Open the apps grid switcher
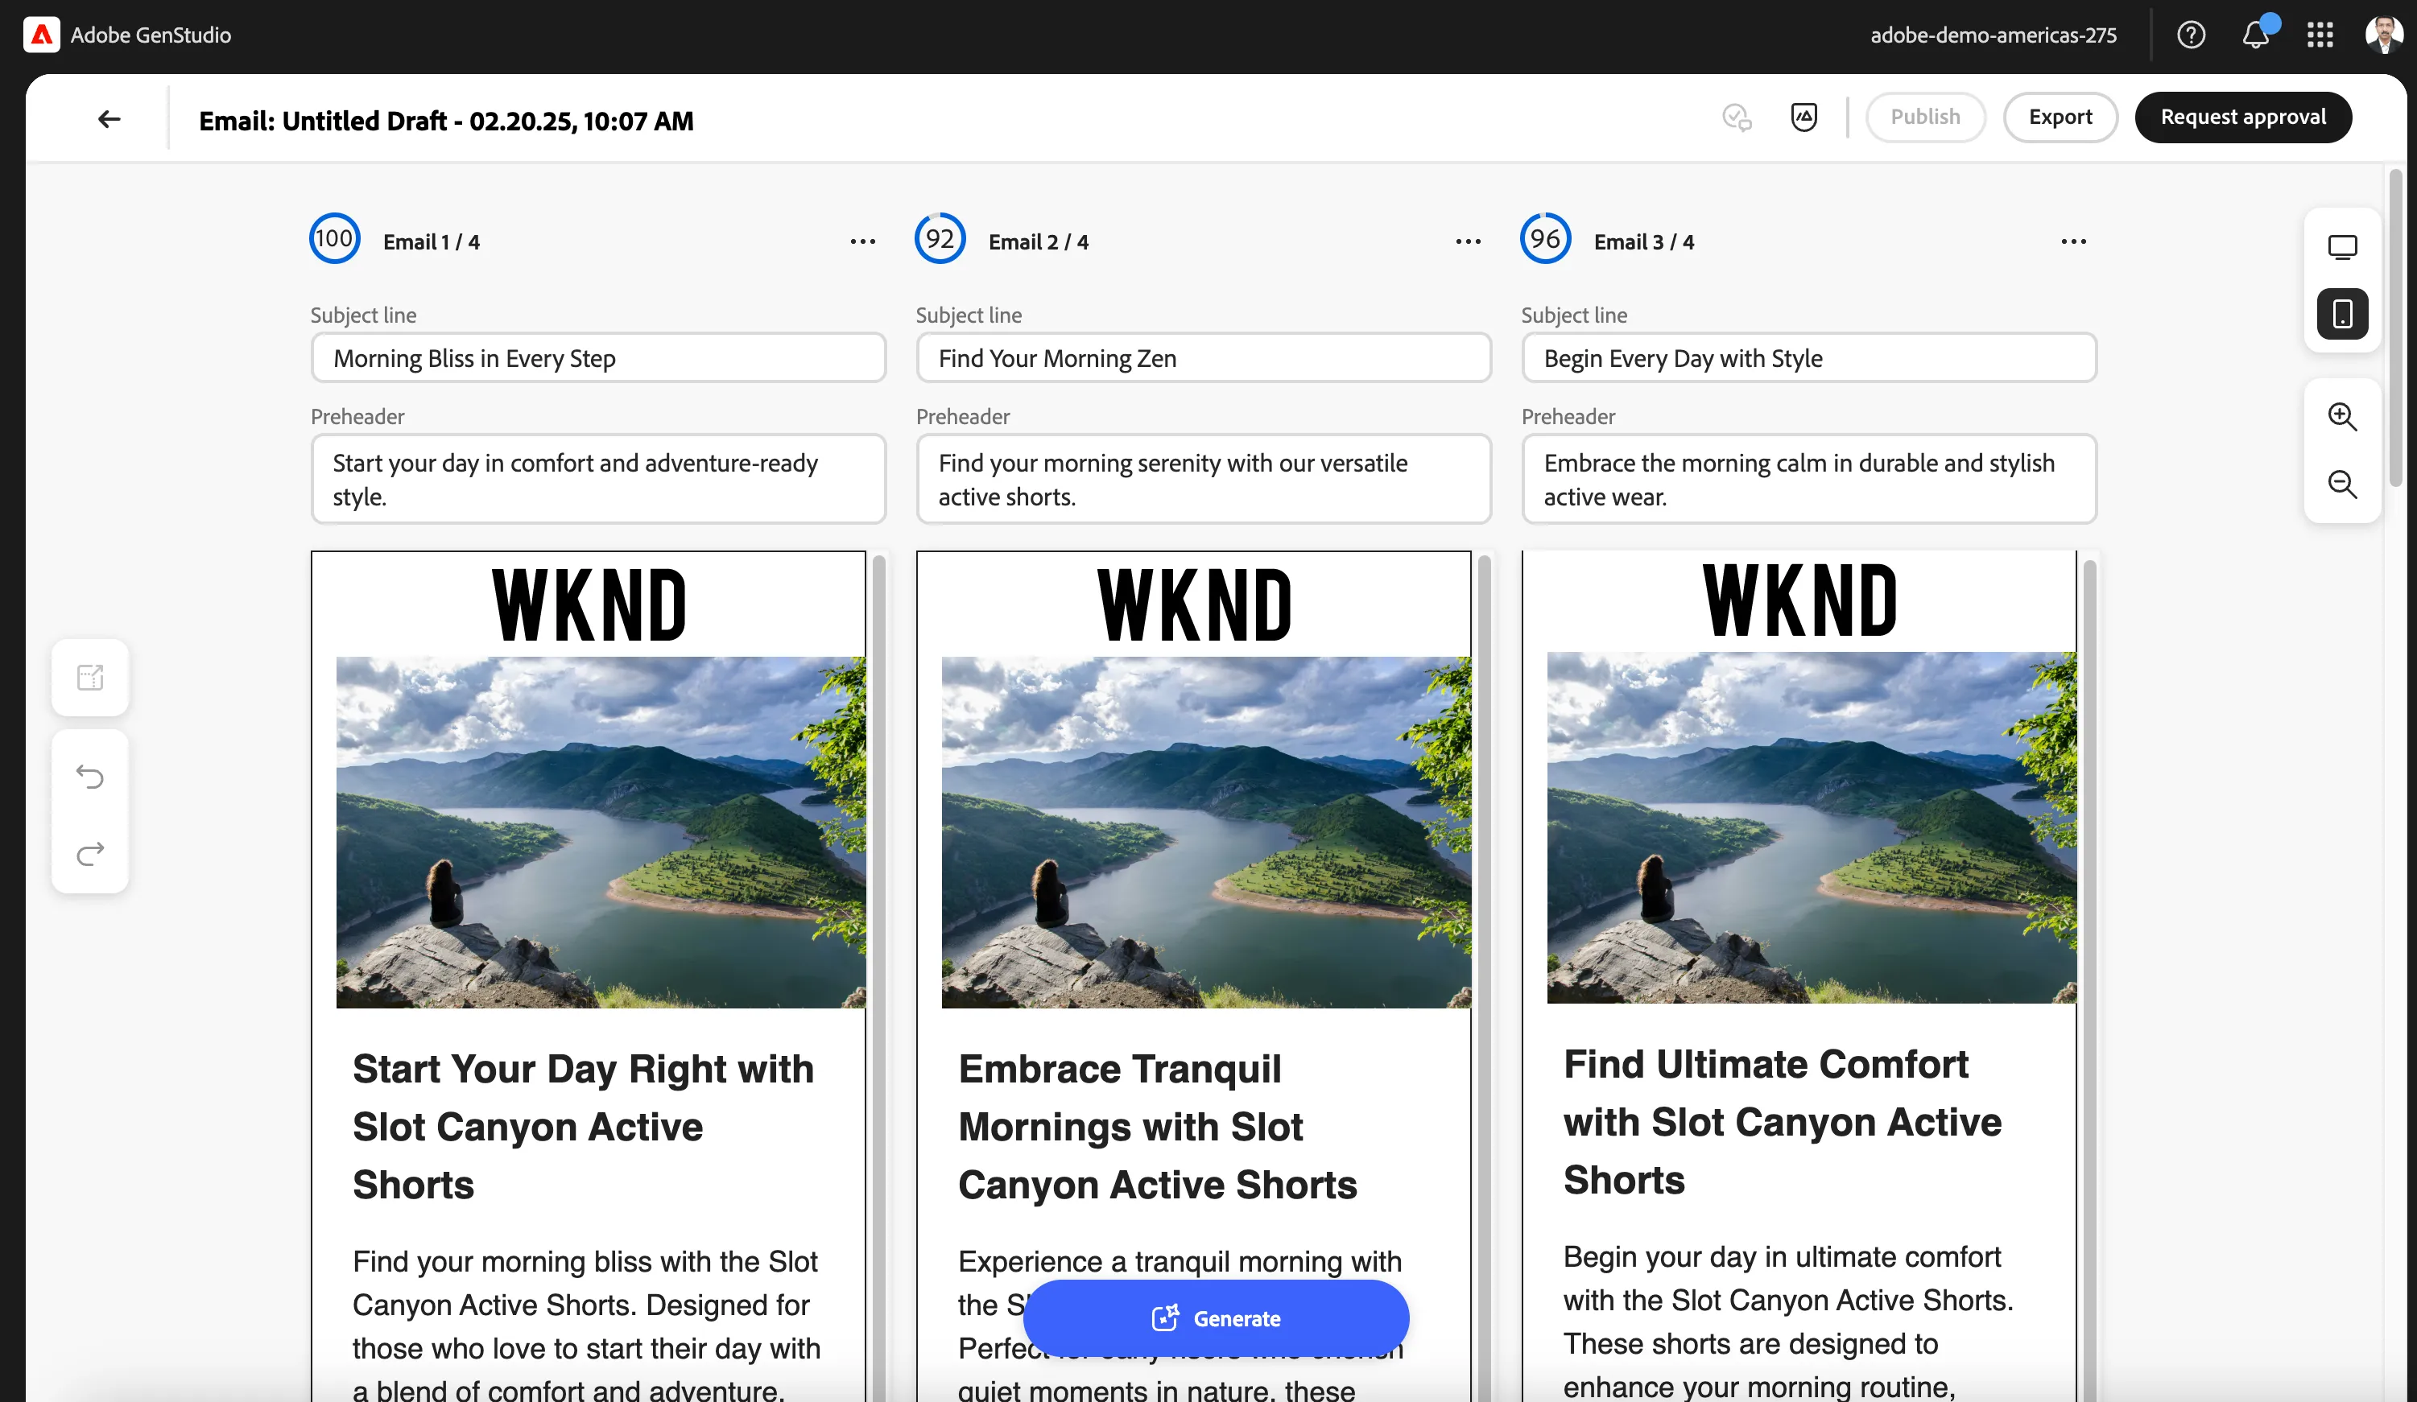The image size is (2417, 1402). point(2320,35)
